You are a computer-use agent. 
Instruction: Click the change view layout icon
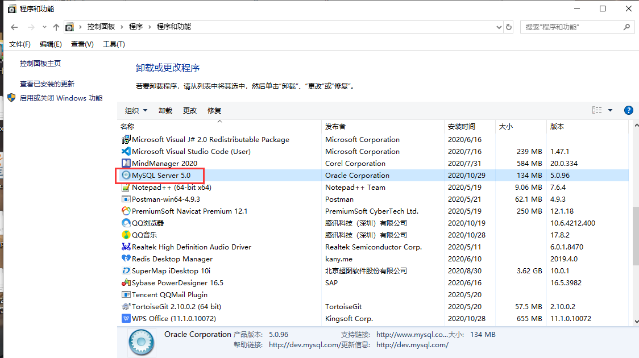pyautogui.click(x=597, y=110)
